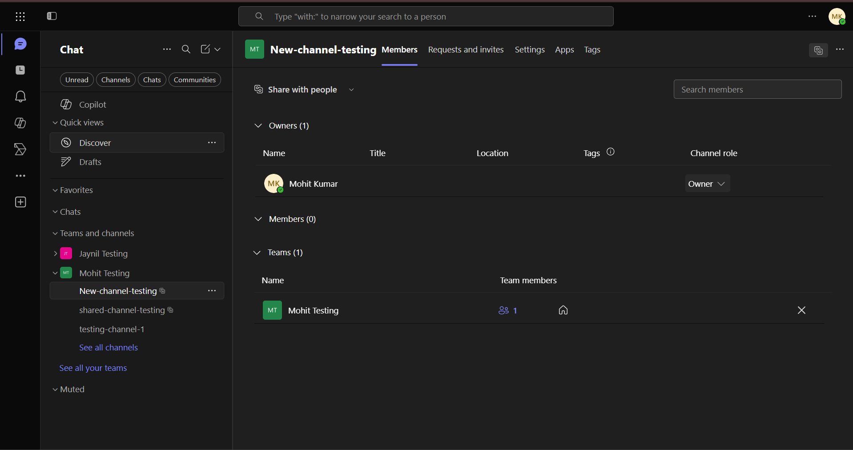The height and width of the screenshot is (450, 853).
Task: Click Share with people button
Action: click(295, 90)
